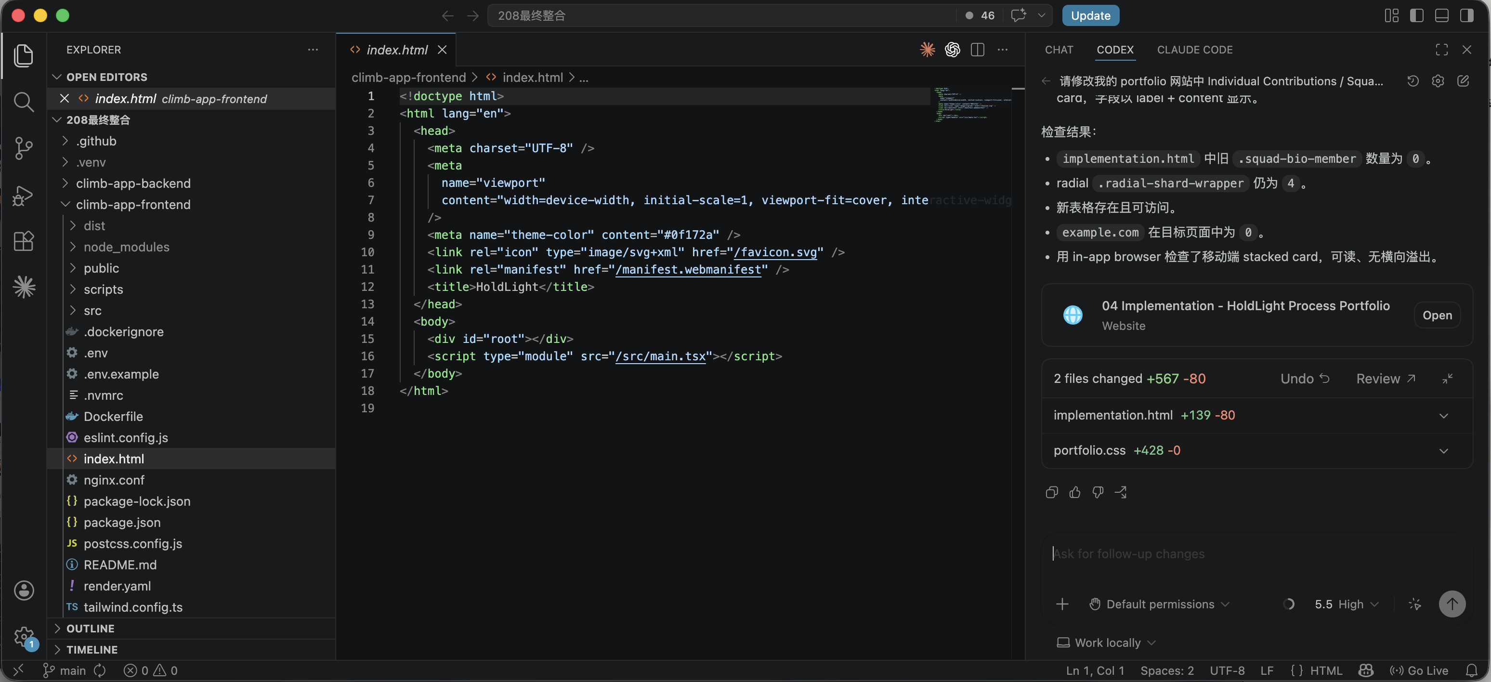Viewport: 1491px width, 682px height.
Task: Open Codex settings gear icon
Action: tap(1438, 81)
